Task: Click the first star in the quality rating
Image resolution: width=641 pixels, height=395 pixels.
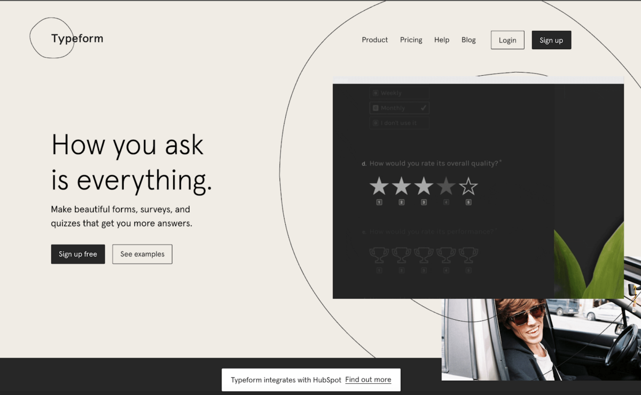Action: (x=379, y=186)
